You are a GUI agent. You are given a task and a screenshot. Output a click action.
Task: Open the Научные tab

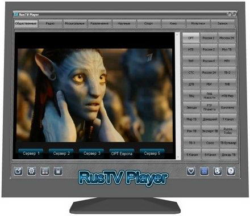point(124,24)
